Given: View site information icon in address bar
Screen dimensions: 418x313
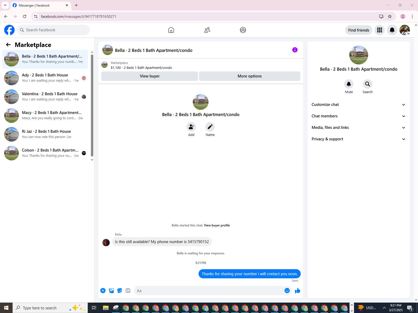Looking at the screenshot, I should click(36, 16).
